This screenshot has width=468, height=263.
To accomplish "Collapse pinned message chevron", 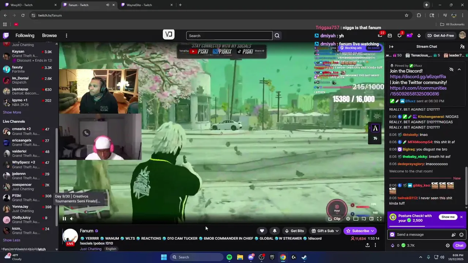I will tap(459, 69).
